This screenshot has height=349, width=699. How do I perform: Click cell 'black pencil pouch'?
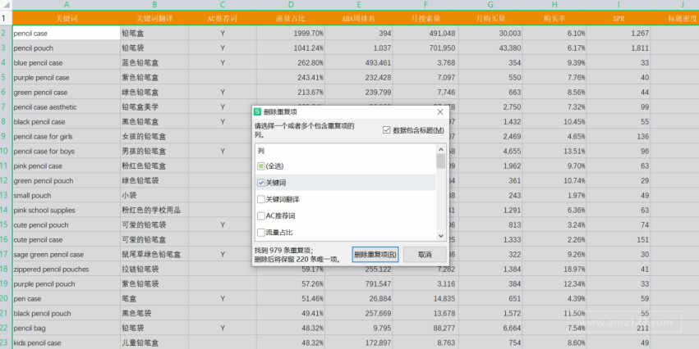point(67,313)
